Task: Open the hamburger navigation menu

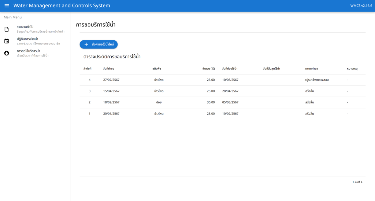Action: pos(7,6)
